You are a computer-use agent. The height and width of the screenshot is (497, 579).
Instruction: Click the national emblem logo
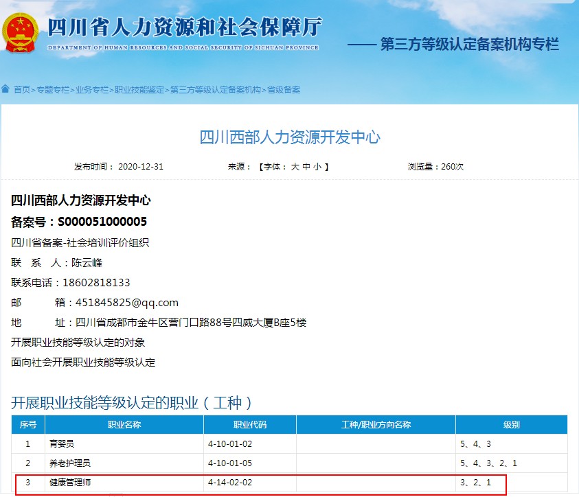pyautogui.click(x=21, y=32)
